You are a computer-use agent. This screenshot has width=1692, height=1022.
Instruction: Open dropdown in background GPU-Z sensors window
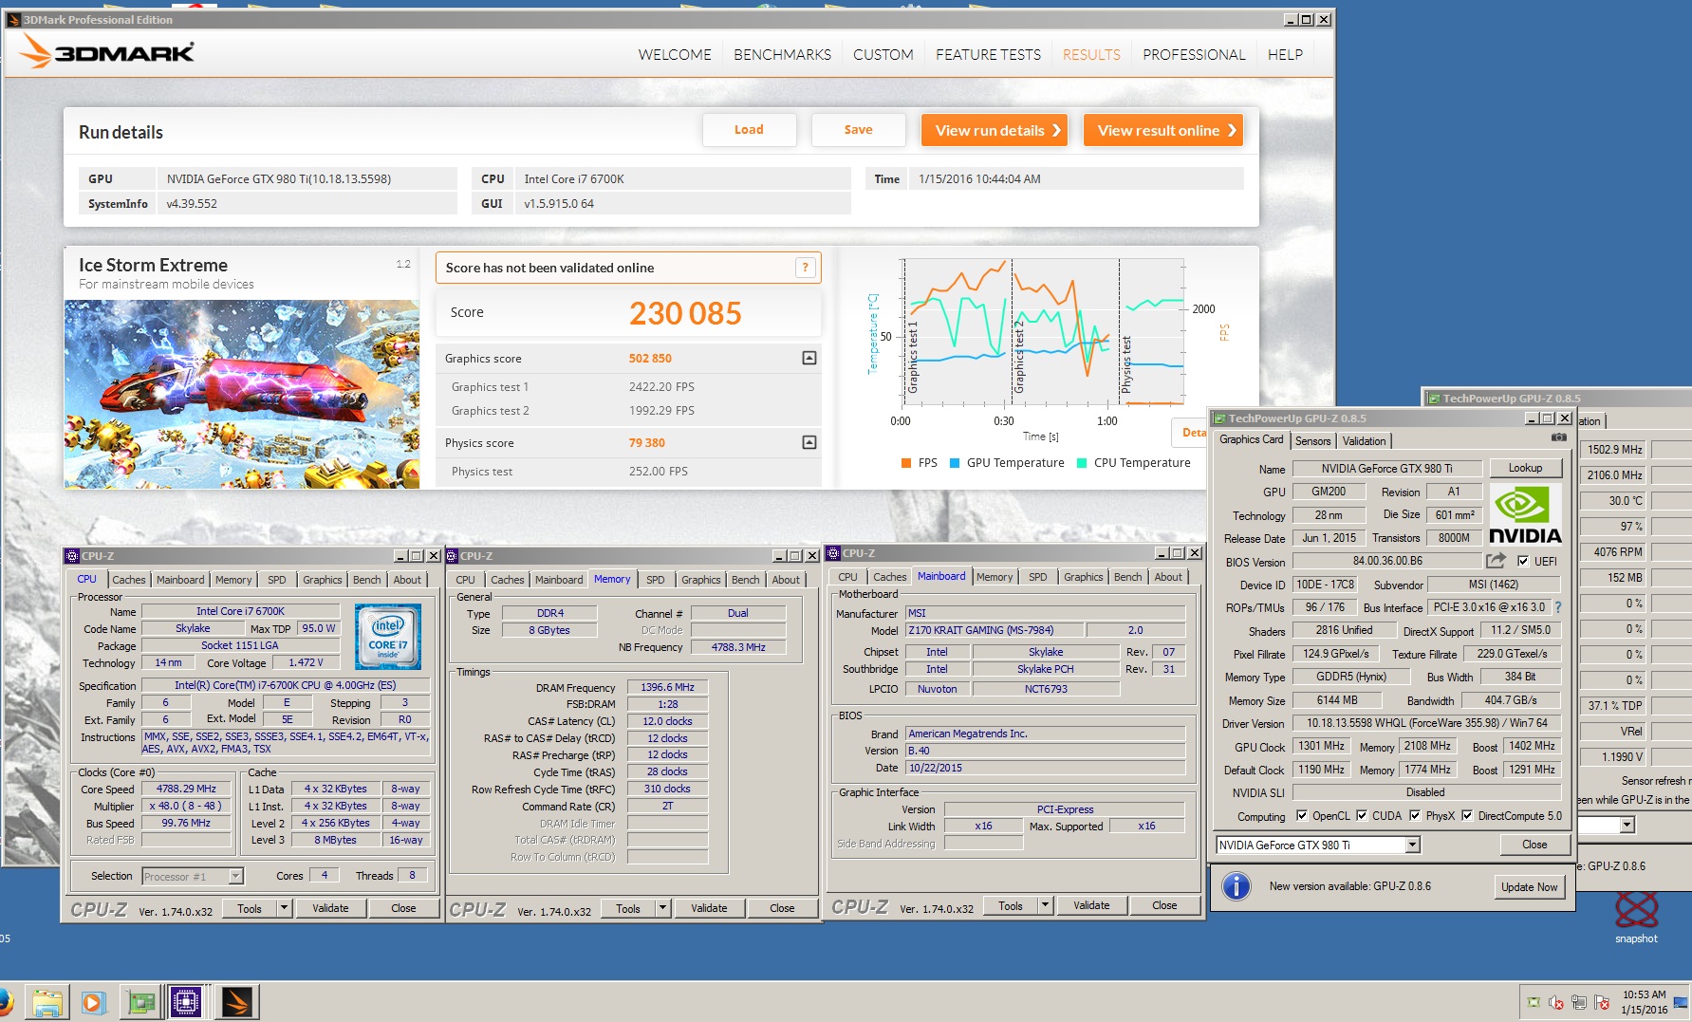click(1627, 825)
